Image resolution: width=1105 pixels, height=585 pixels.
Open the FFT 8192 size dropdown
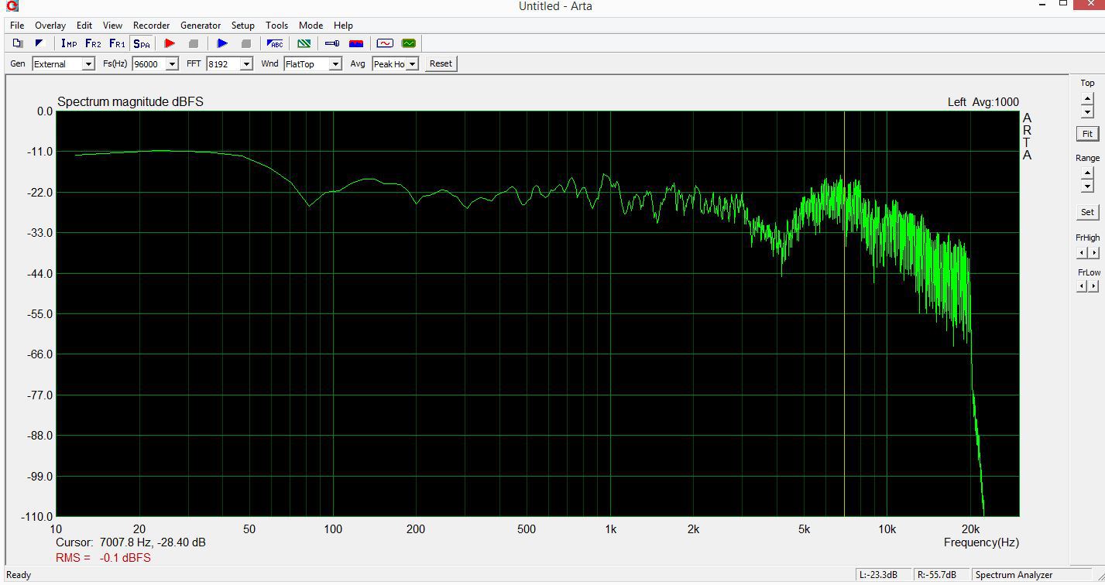click(x=229, y=64)
